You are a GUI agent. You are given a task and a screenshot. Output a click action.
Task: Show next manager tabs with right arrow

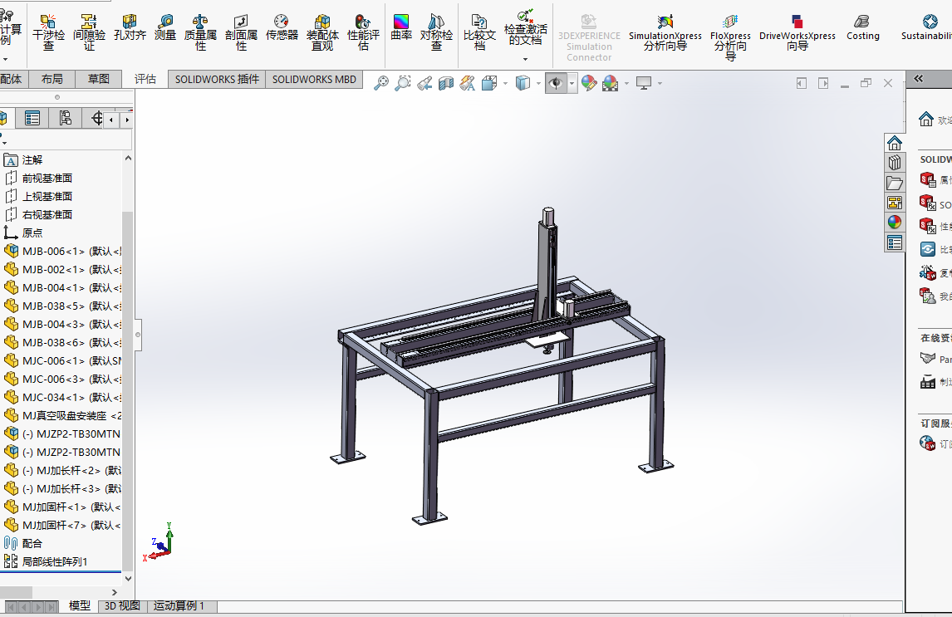[x=127, y=120]
